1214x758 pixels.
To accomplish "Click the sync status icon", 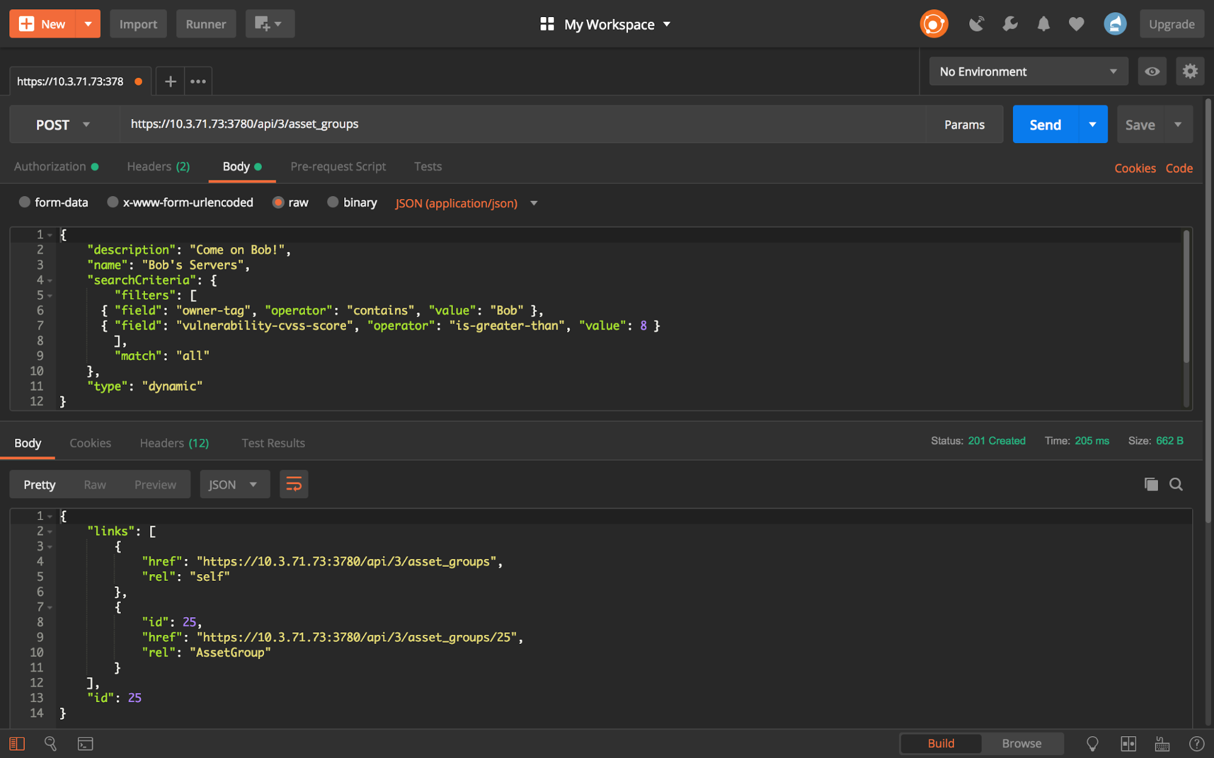I will (x=933, y=24).
